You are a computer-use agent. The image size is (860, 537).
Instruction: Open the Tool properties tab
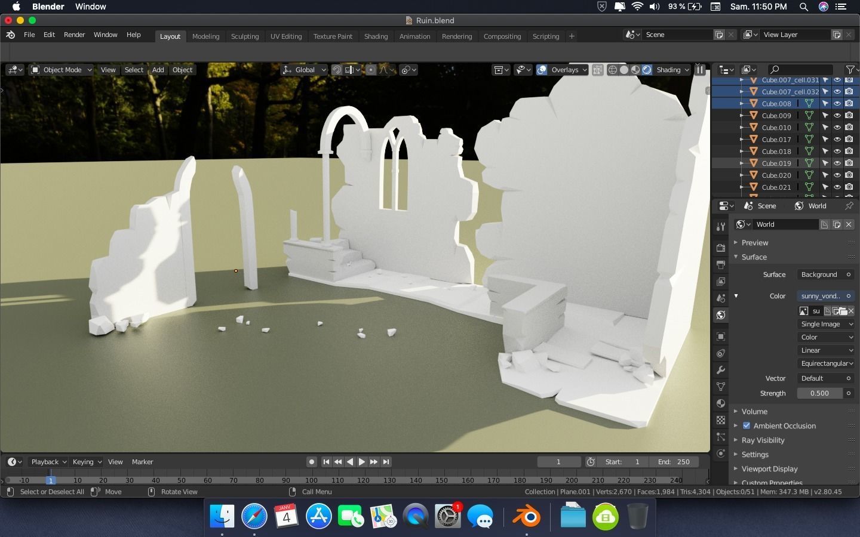721,227
